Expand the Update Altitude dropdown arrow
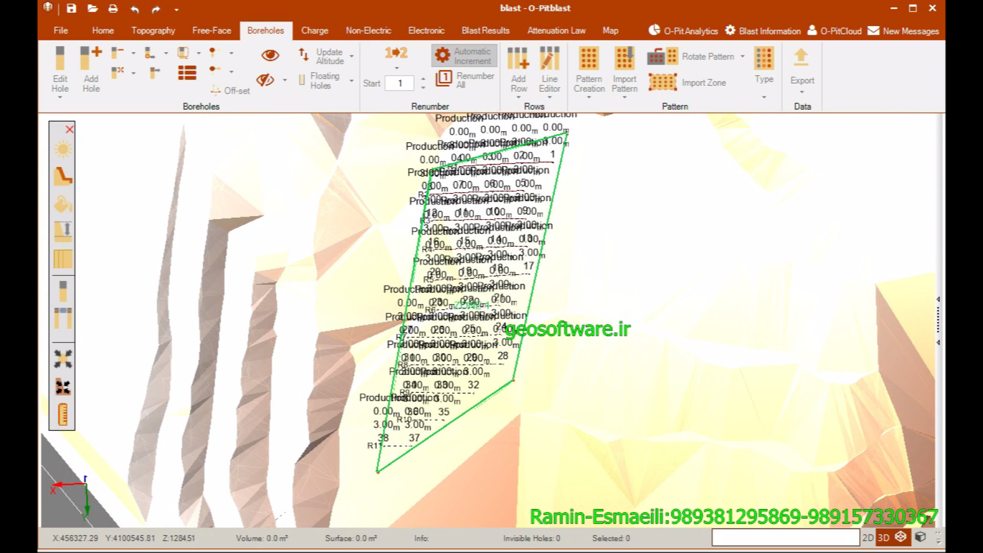Screen dimensions: 983x553 pos(352,56)
